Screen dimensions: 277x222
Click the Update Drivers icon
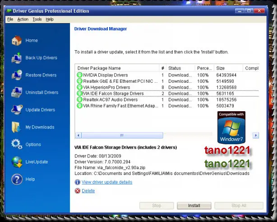click(17, 110)
